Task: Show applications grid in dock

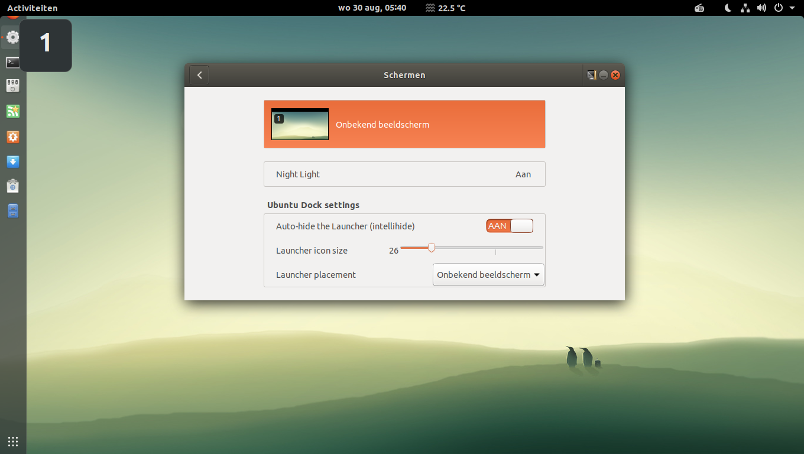Action: tap(13, 442)
